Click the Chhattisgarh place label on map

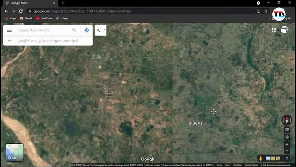[x=195, y=123]
